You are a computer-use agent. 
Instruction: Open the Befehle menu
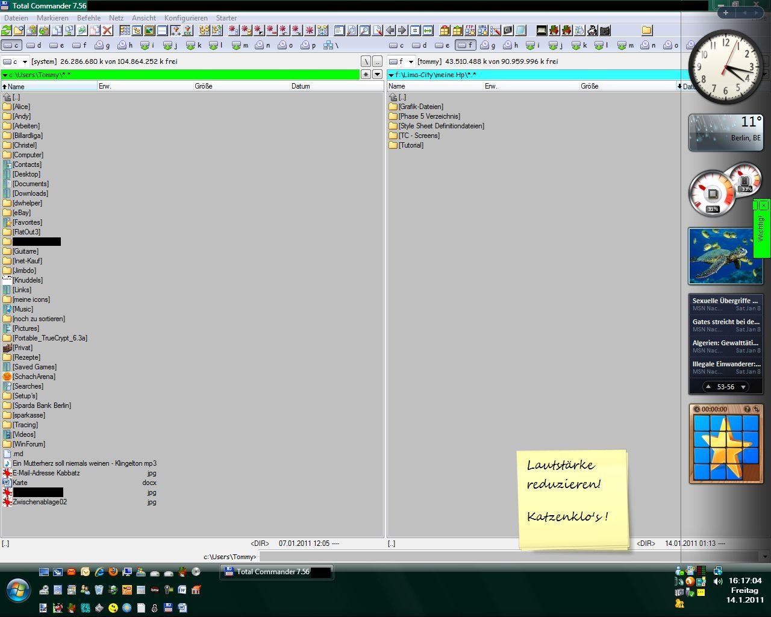coord(89,18)
